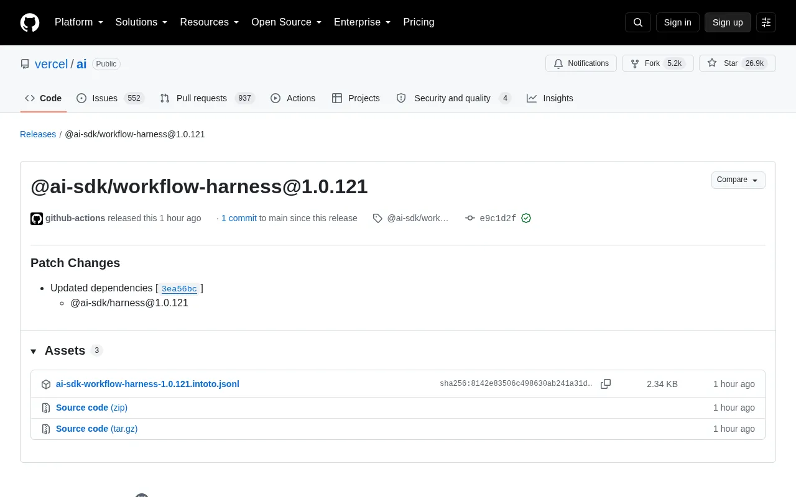Open Security and quality tab

[453, 98]
